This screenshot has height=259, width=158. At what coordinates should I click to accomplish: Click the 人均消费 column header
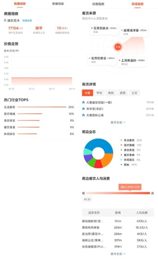click(142, 213)
